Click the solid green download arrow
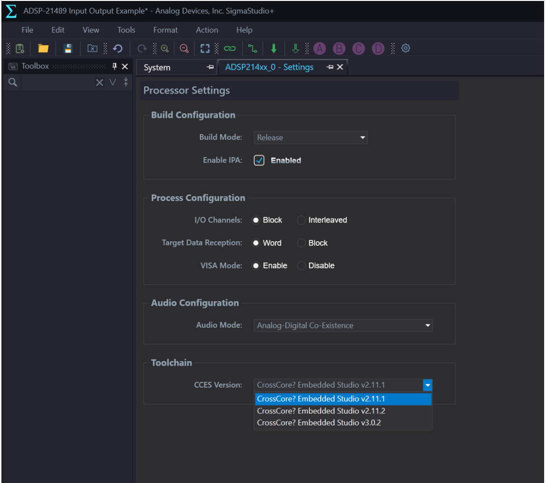This screenshot has width=546, height=483. (274, 49)
